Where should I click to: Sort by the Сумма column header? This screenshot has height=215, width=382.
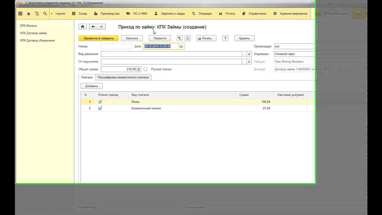[255, 95]
